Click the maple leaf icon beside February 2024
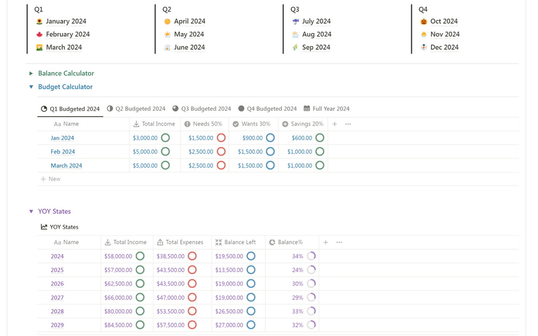The height and width of the screenshot is (336, 538). click(39, 34)
